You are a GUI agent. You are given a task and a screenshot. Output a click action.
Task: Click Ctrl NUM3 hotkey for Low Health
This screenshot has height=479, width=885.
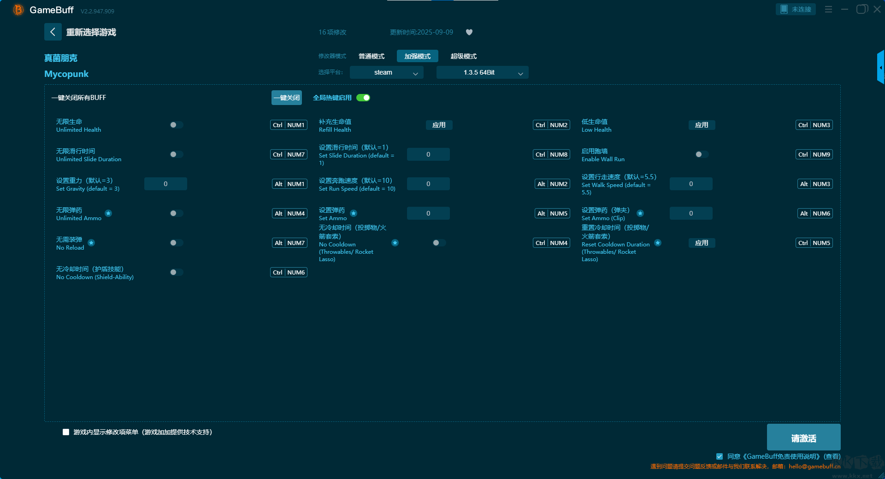(x=814, y=125)
